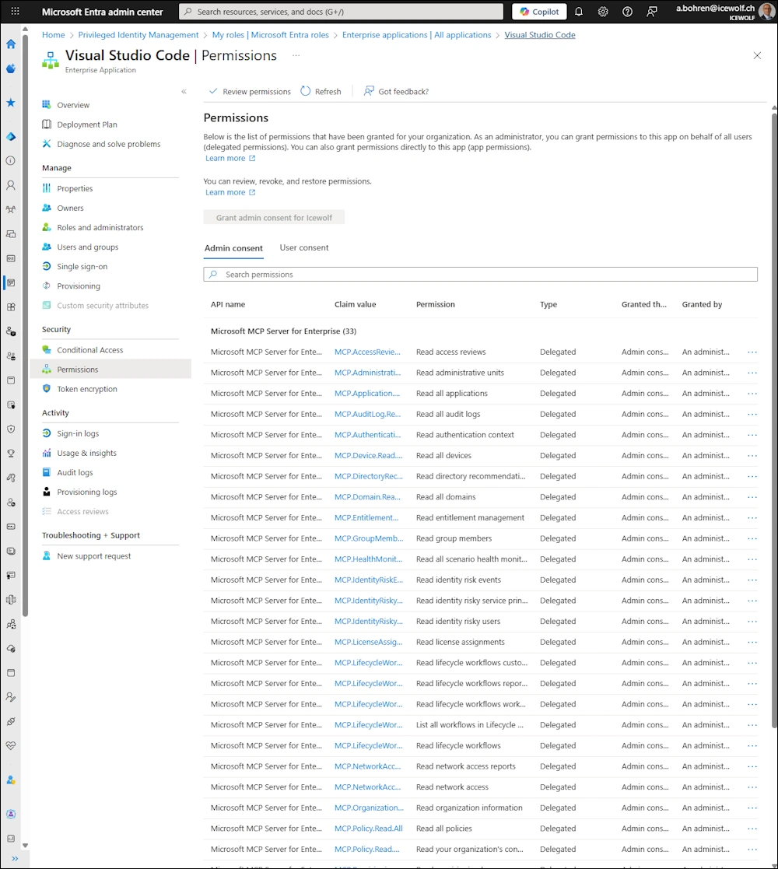Expand the left rail using bottom chevrons

(x=14, y=859)
